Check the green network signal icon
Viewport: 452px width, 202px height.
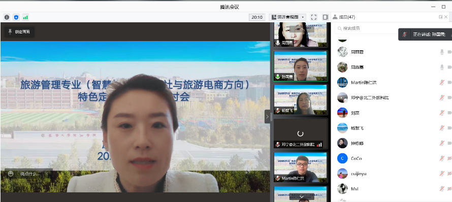click(26, 17)
